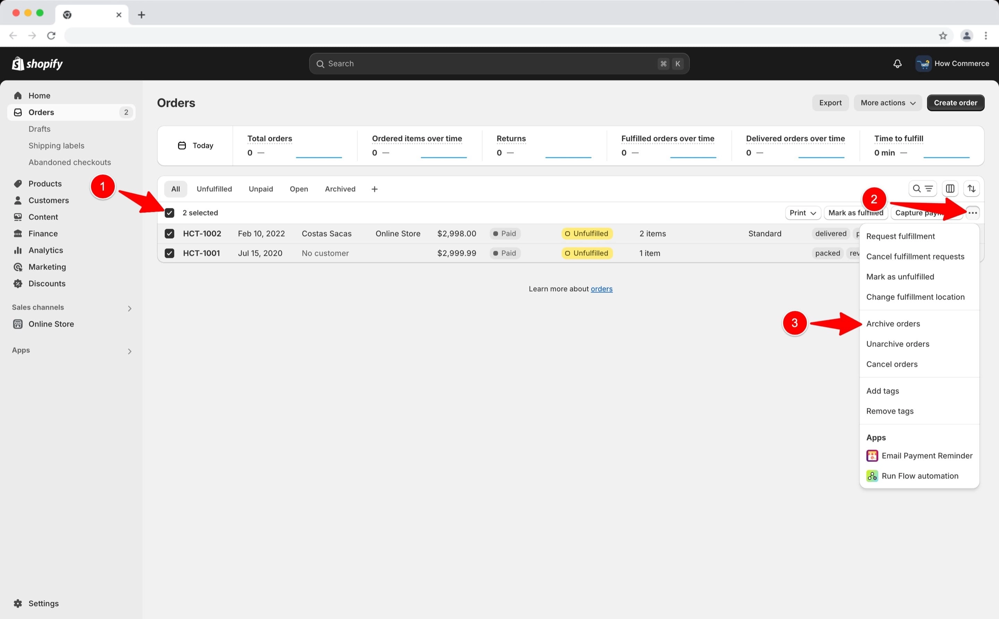Open browser three-dot menu
This screenshot has width=999, height=619.
point(985,36)
